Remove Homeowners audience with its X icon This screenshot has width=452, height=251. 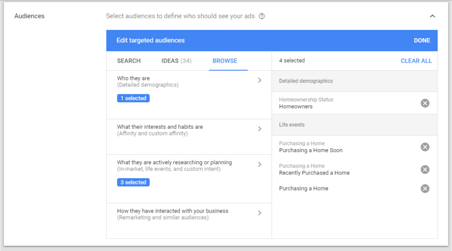(425, 103)
